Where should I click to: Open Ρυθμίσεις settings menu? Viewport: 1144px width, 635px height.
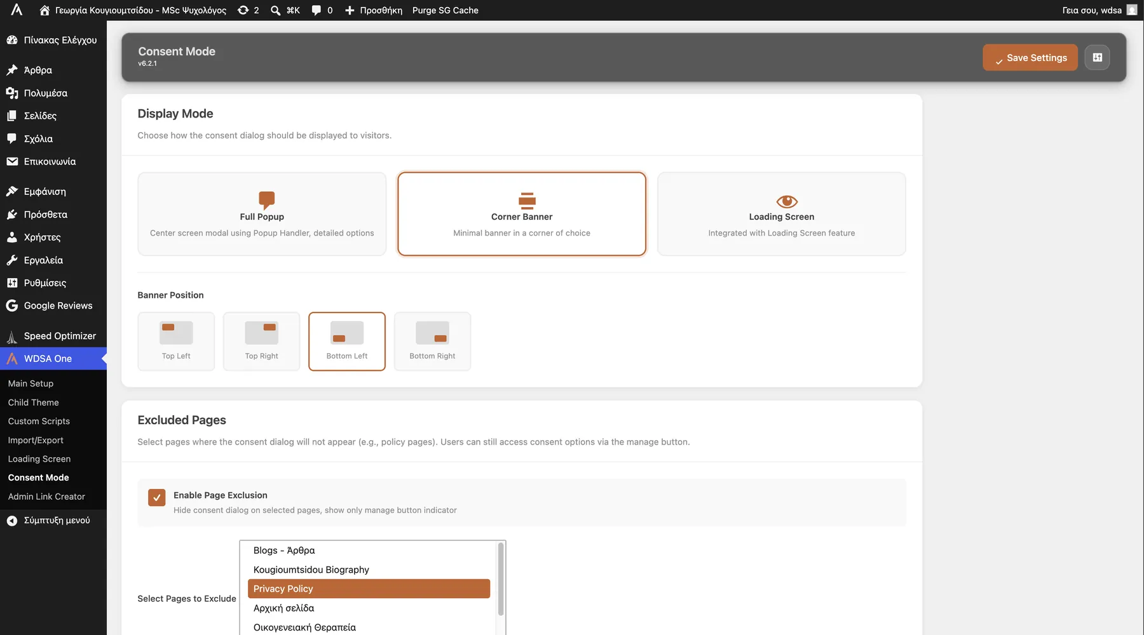[x=53, y=283]
